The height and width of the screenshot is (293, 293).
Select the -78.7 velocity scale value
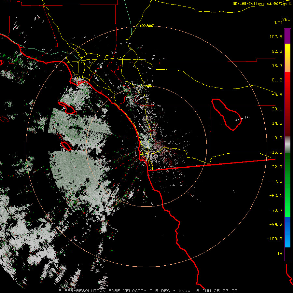pos(276,210)
